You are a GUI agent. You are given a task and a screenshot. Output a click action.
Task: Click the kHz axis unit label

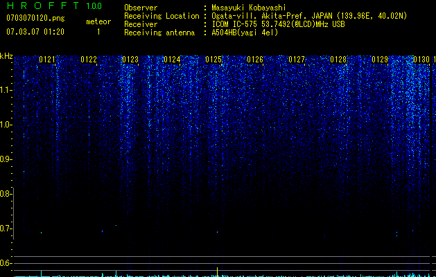6,56
